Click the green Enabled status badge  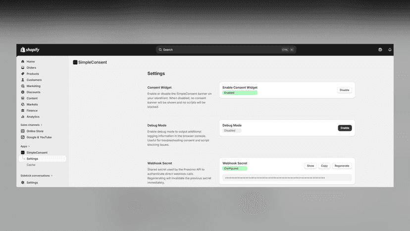pos(240,93)
